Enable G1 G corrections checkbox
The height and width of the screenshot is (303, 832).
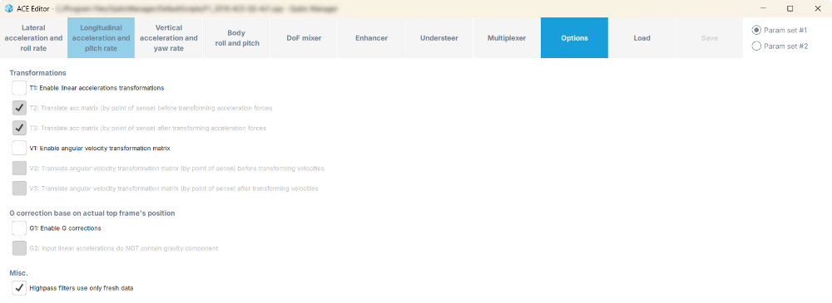coord(19,228)
